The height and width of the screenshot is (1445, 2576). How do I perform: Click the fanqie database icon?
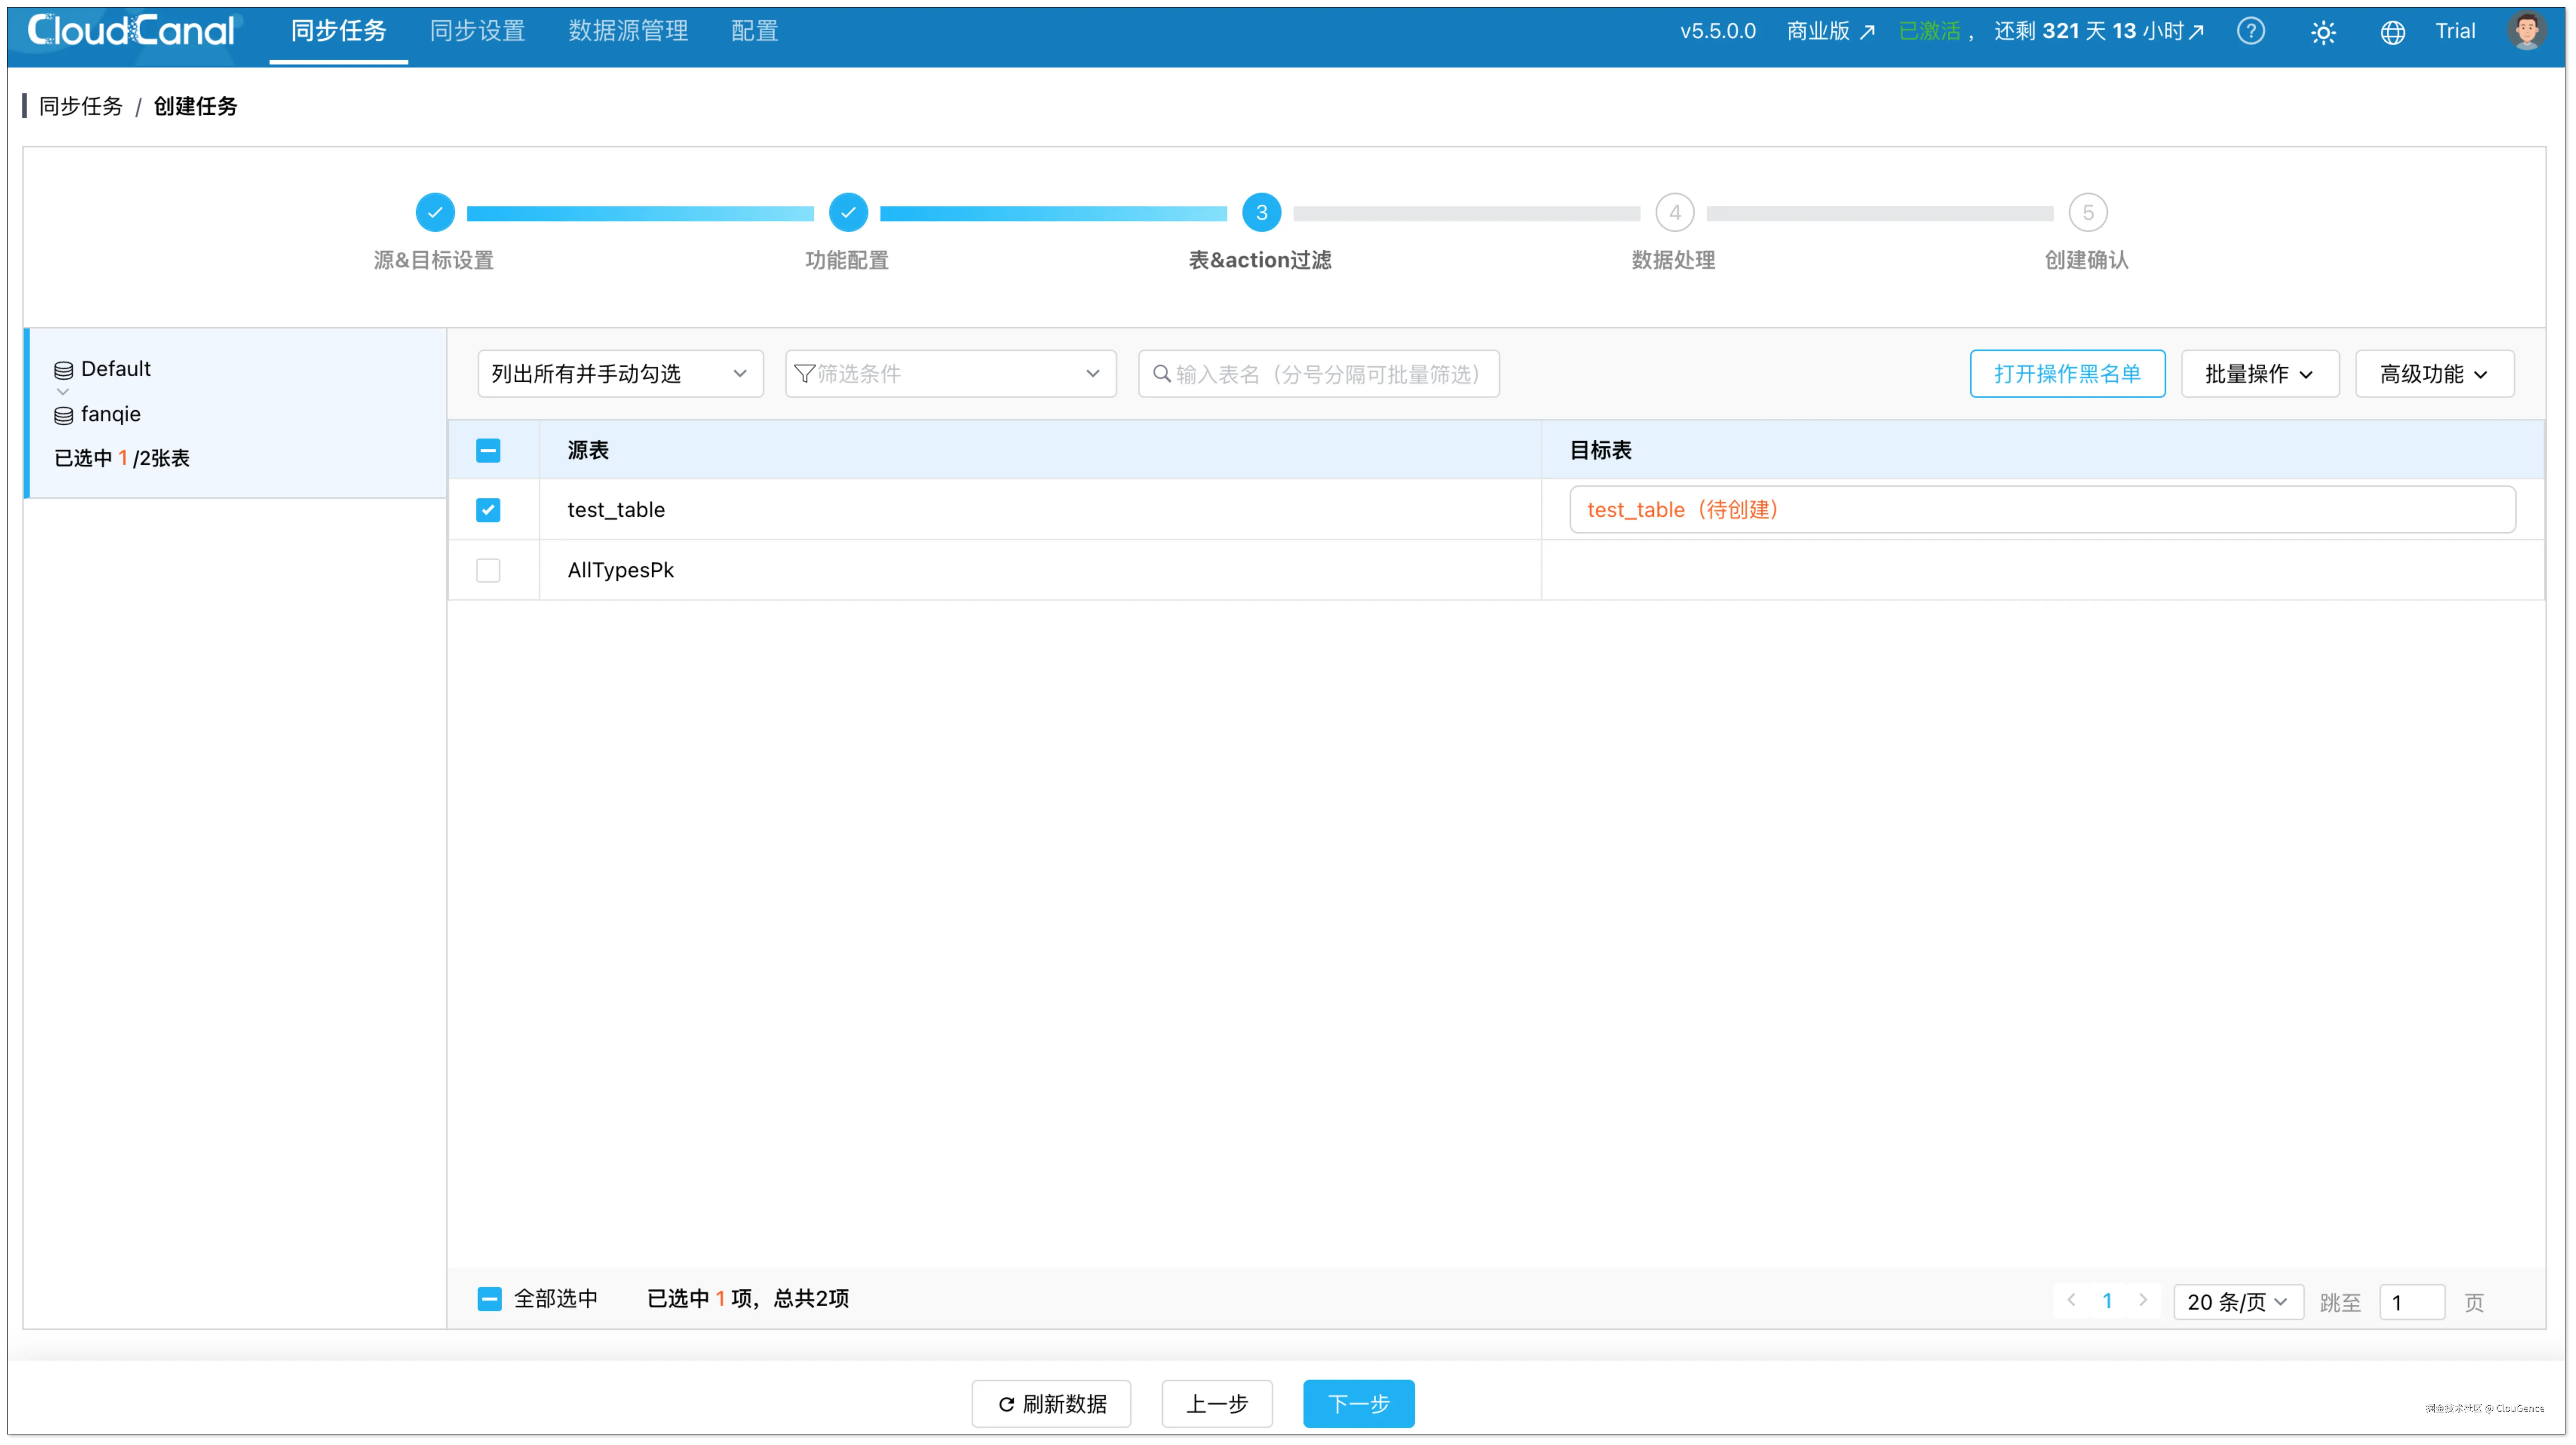[x=63, y=415]
